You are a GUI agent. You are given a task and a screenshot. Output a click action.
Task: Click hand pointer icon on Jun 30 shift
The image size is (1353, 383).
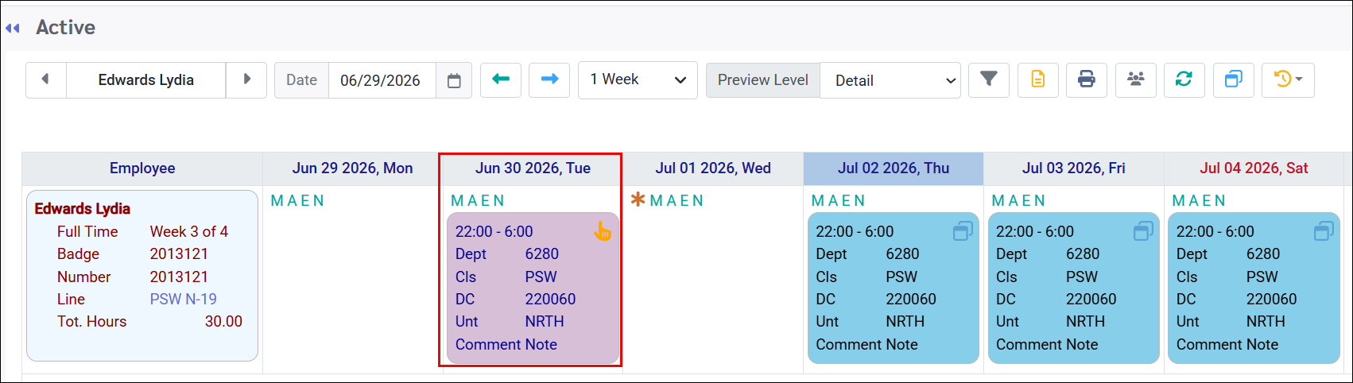[603, 231]
